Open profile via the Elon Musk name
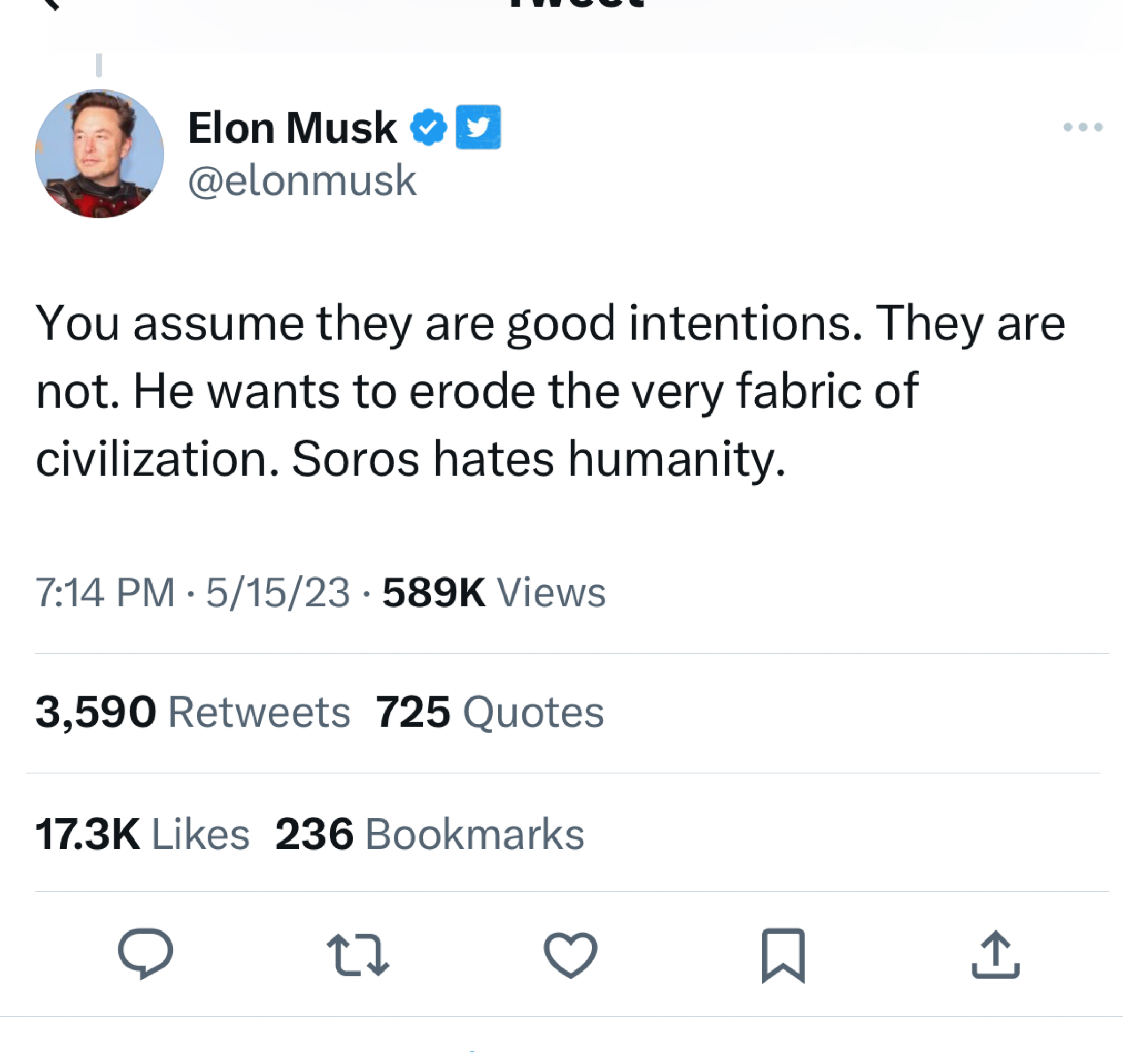This screenshot has height=1052, width=1123. tap(292, 128)
